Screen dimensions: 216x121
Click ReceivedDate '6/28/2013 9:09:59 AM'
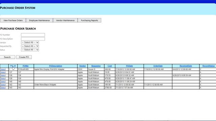182,75
